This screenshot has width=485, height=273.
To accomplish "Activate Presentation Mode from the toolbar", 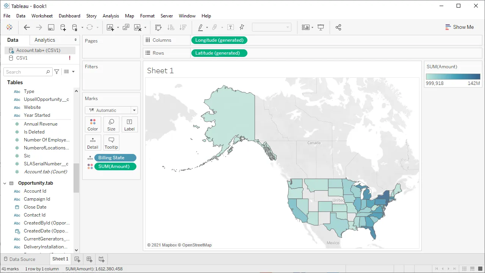I will pos(321,27).
